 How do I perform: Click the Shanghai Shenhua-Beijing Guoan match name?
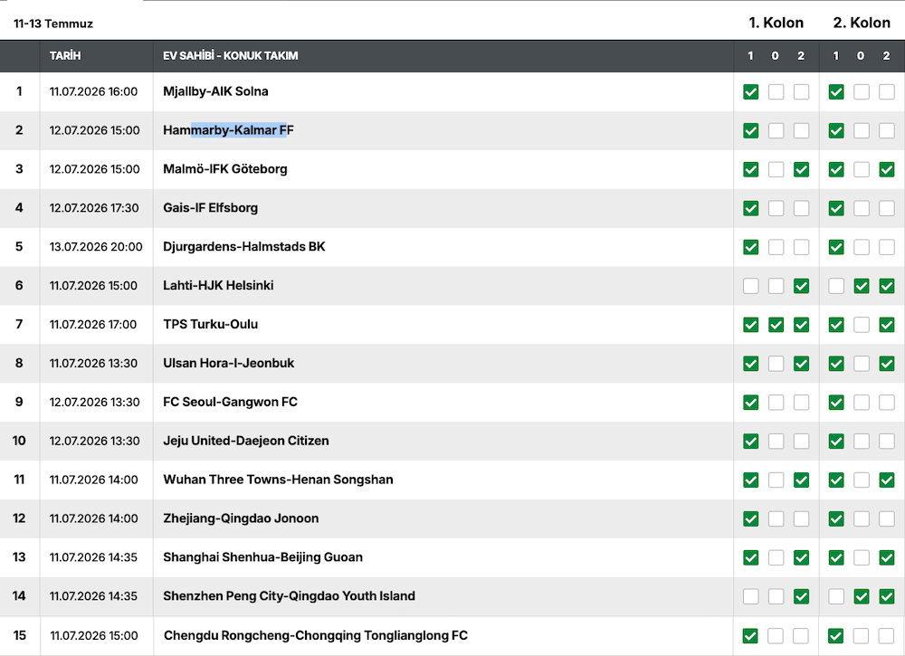pos(262,557)
